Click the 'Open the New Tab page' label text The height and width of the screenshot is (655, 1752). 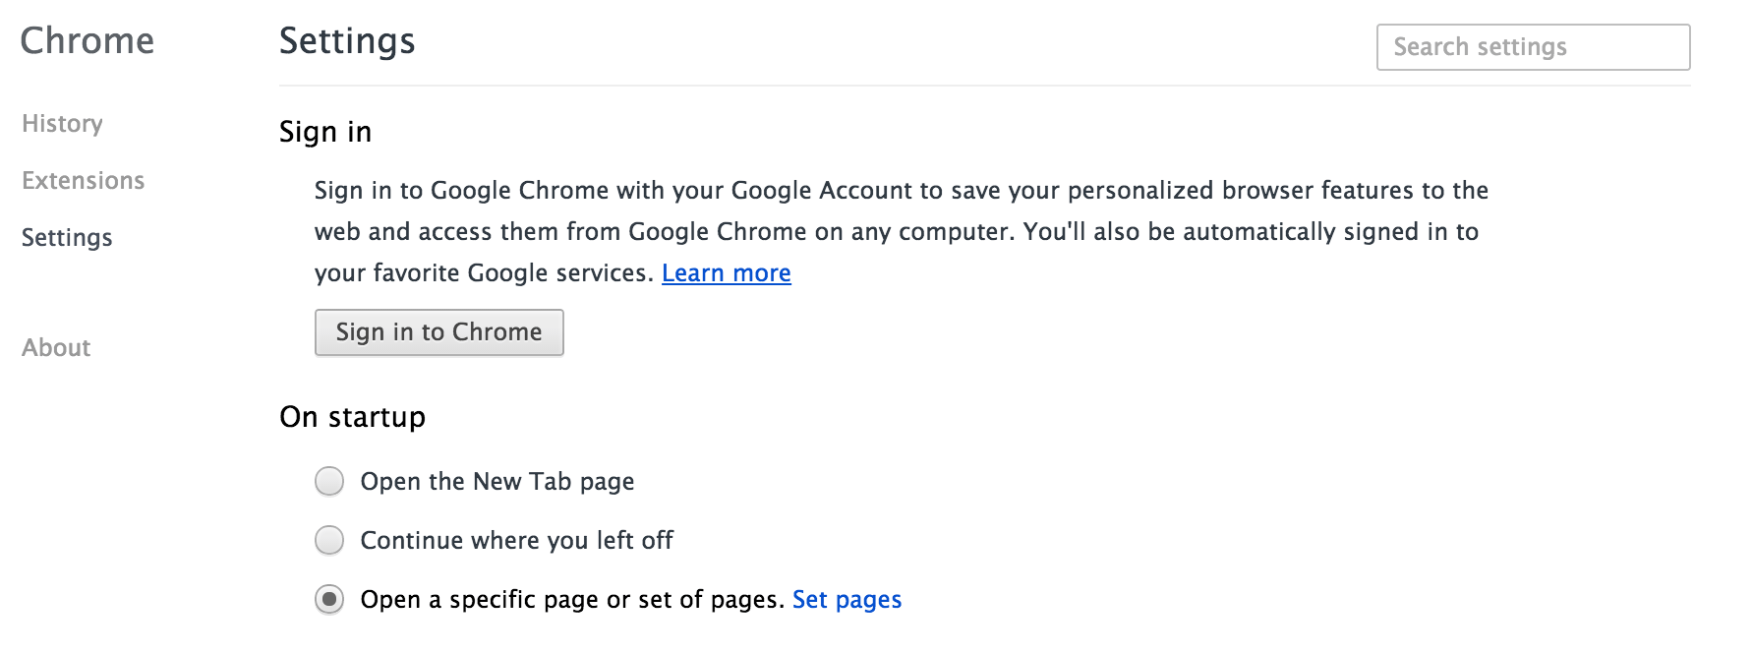496,482
